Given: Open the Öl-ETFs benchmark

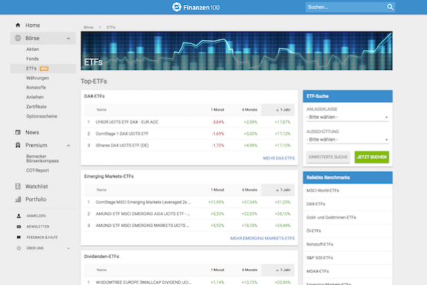Looking at the screenshot, I should [348, 231].
